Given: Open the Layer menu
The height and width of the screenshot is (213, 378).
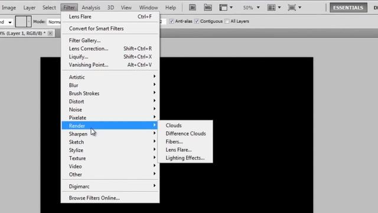Looking at the screenshot, I should coord(30,8).
